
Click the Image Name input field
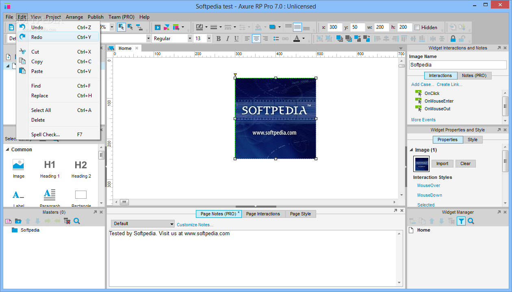(458, 64)
